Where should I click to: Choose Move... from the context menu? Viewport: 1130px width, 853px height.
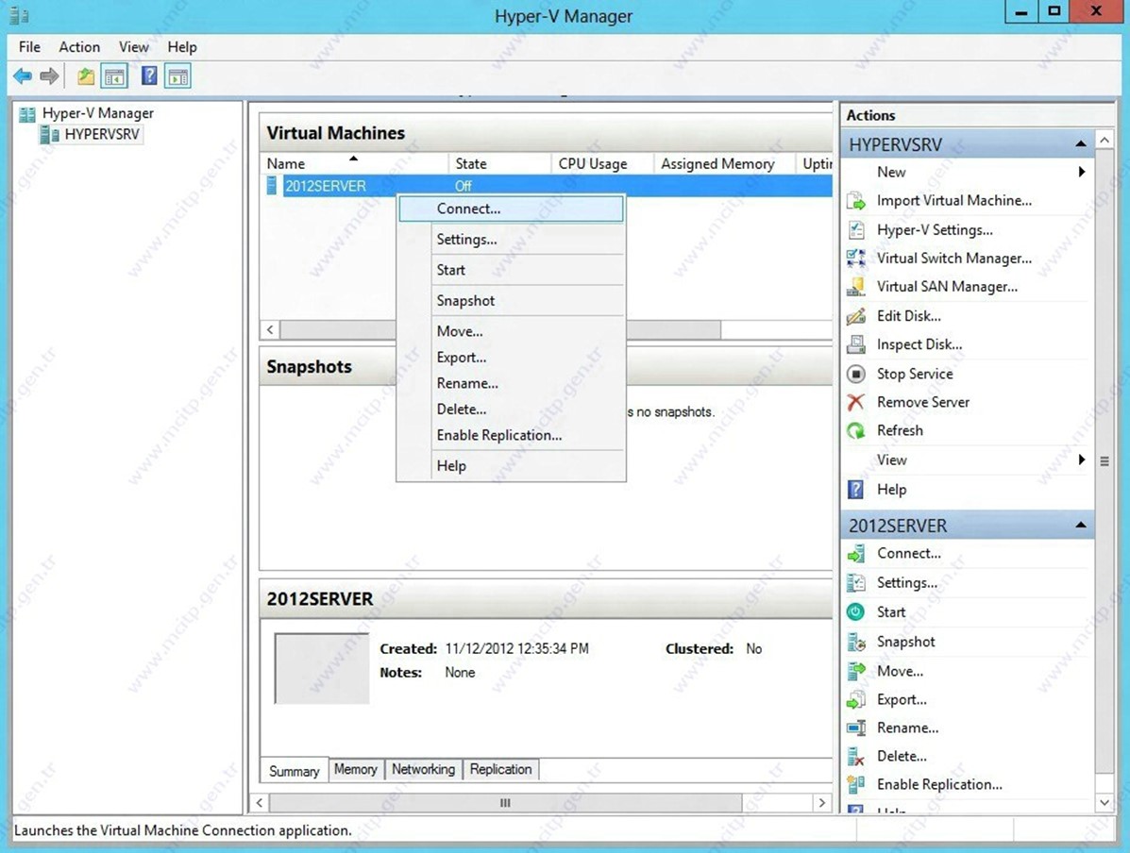511,331
